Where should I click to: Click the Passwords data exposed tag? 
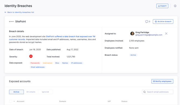(35, 63)
